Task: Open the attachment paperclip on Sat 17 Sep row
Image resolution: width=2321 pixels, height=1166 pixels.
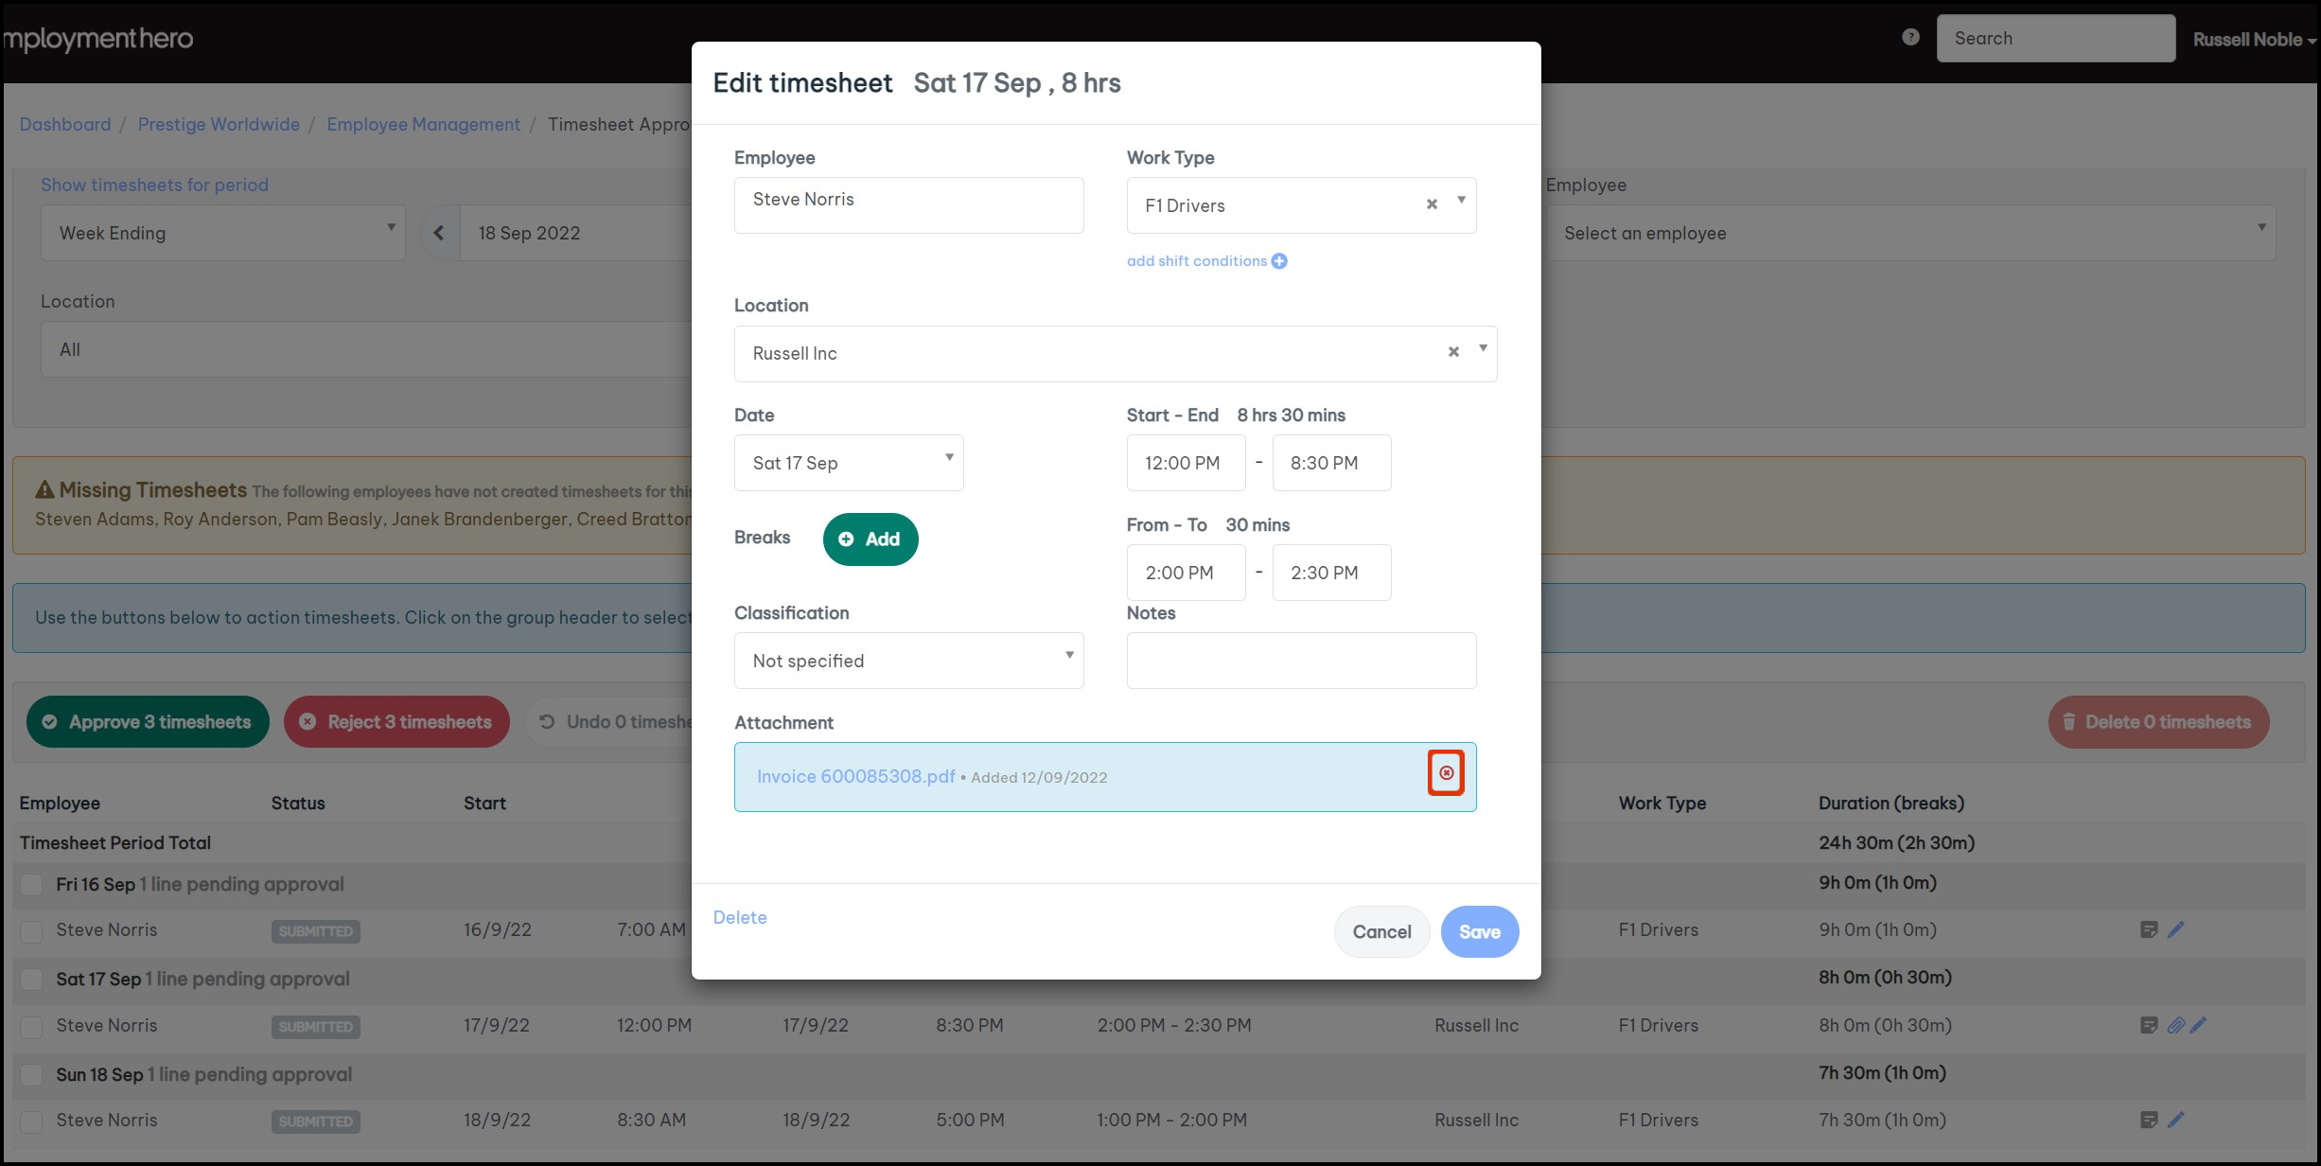Action: [2174, 1025]
